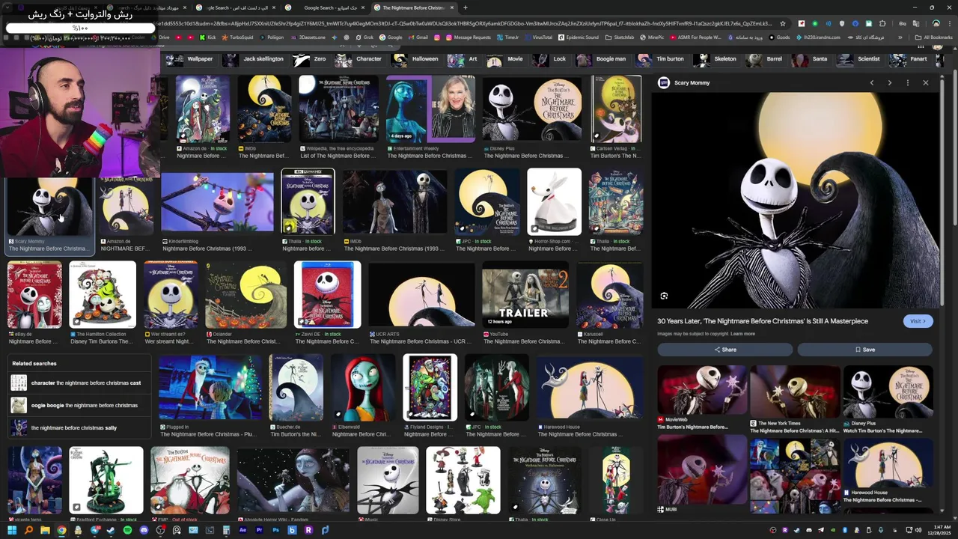Click the Google Lens icon on preview image
The height and width of the screenshot is (539, 958).
pyautogui.click(x=664, y=296)
